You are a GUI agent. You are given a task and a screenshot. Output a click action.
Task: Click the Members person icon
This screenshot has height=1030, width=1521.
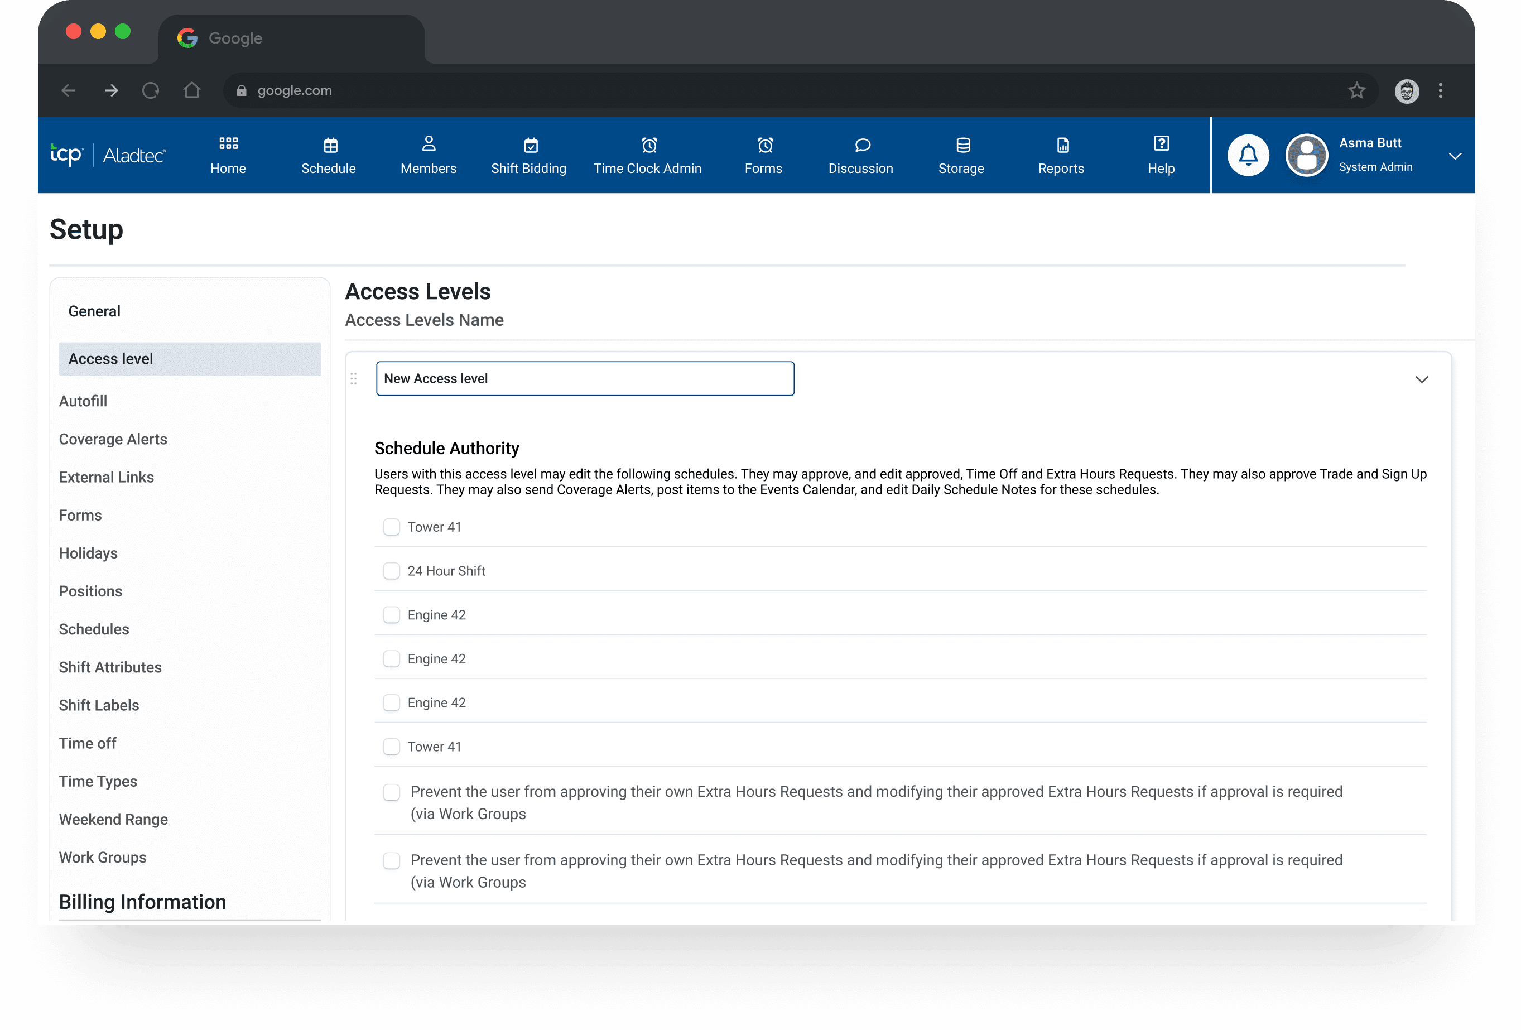pos(428,143)
